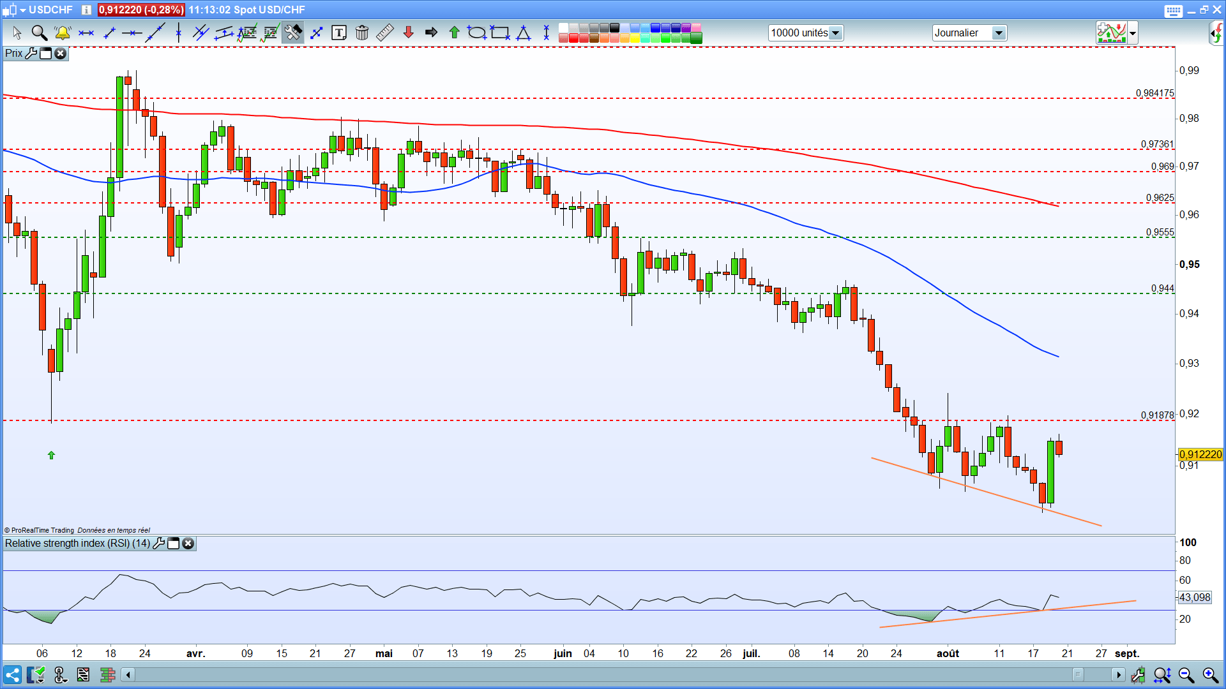Close the RSI indicator panel
Screen dimensions: 1226x689
pos(188,544)
